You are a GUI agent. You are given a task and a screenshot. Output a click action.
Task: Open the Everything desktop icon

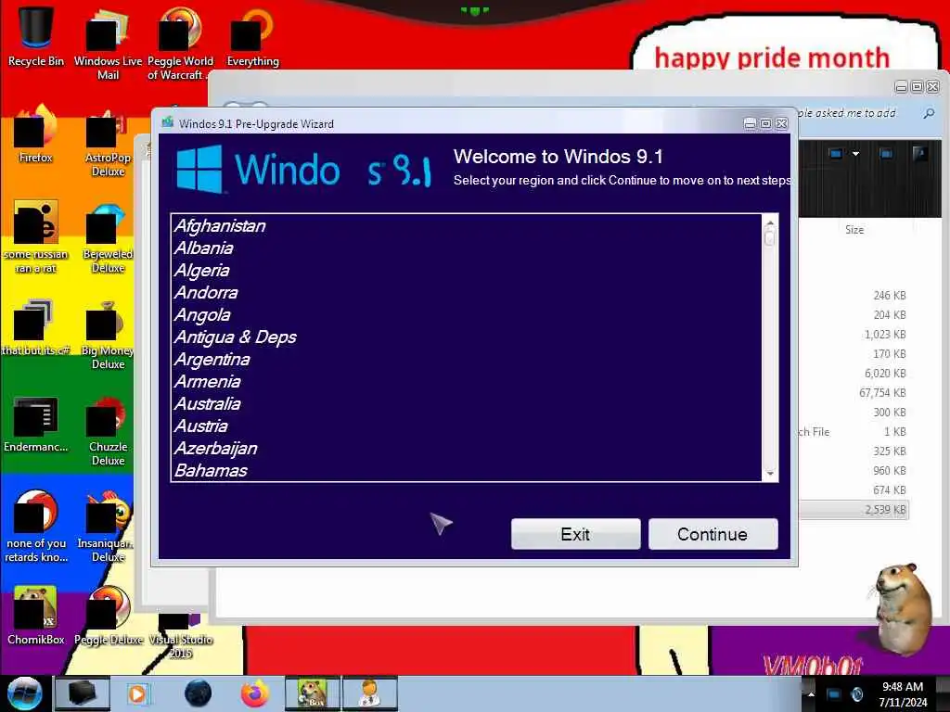(252, 36)
